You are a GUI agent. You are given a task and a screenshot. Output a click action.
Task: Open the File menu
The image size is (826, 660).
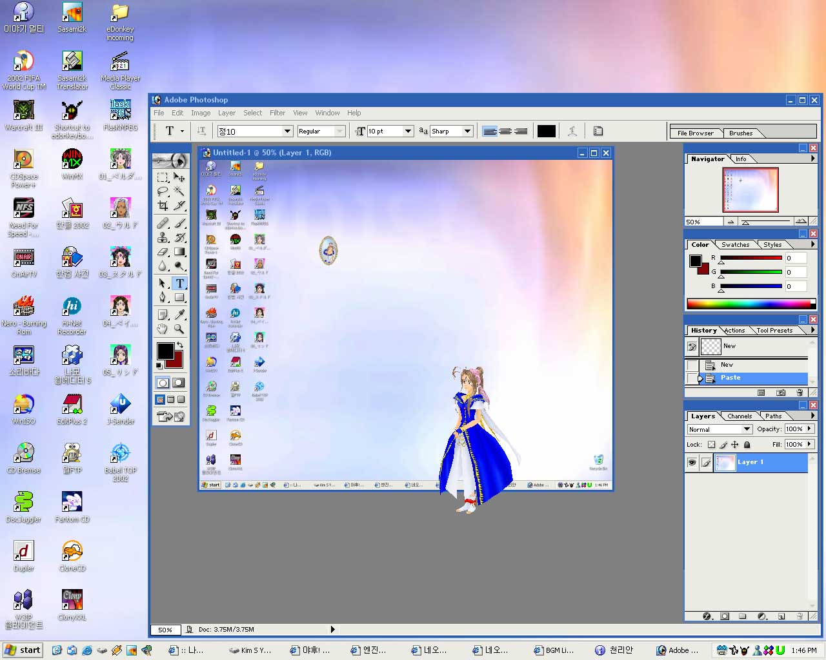coord(159,113)
